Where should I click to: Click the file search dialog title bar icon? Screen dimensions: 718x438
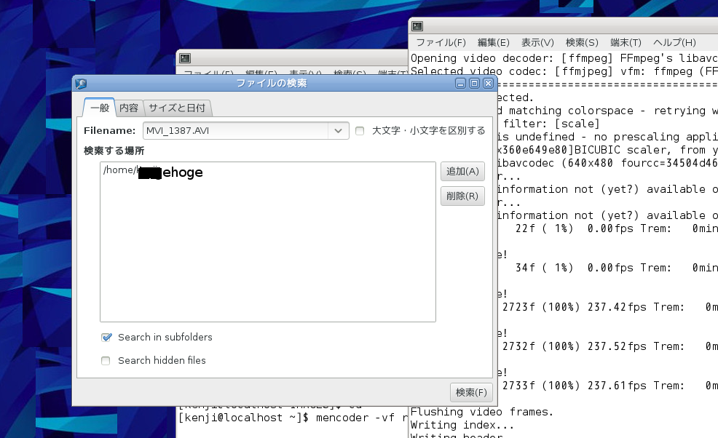click(81, 84)
